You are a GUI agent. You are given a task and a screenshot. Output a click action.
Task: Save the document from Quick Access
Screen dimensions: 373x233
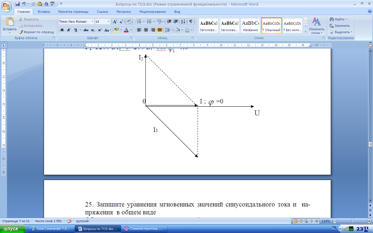click(x=17, y=4)
